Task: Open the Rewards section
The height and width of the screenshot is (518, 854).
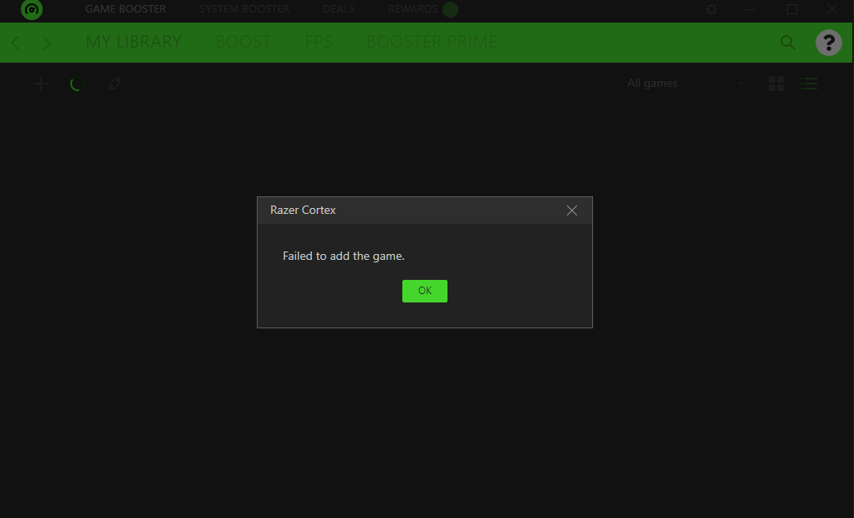Action: tap(413, 9)
